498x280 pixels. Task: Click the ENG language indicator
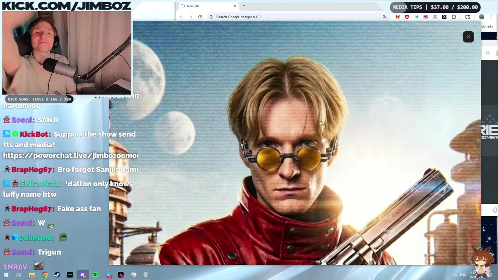point(463,275)
